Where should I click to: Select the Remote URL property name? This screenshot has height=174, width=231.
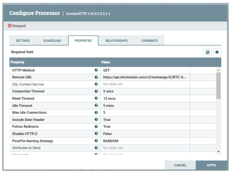pos(22,77)
